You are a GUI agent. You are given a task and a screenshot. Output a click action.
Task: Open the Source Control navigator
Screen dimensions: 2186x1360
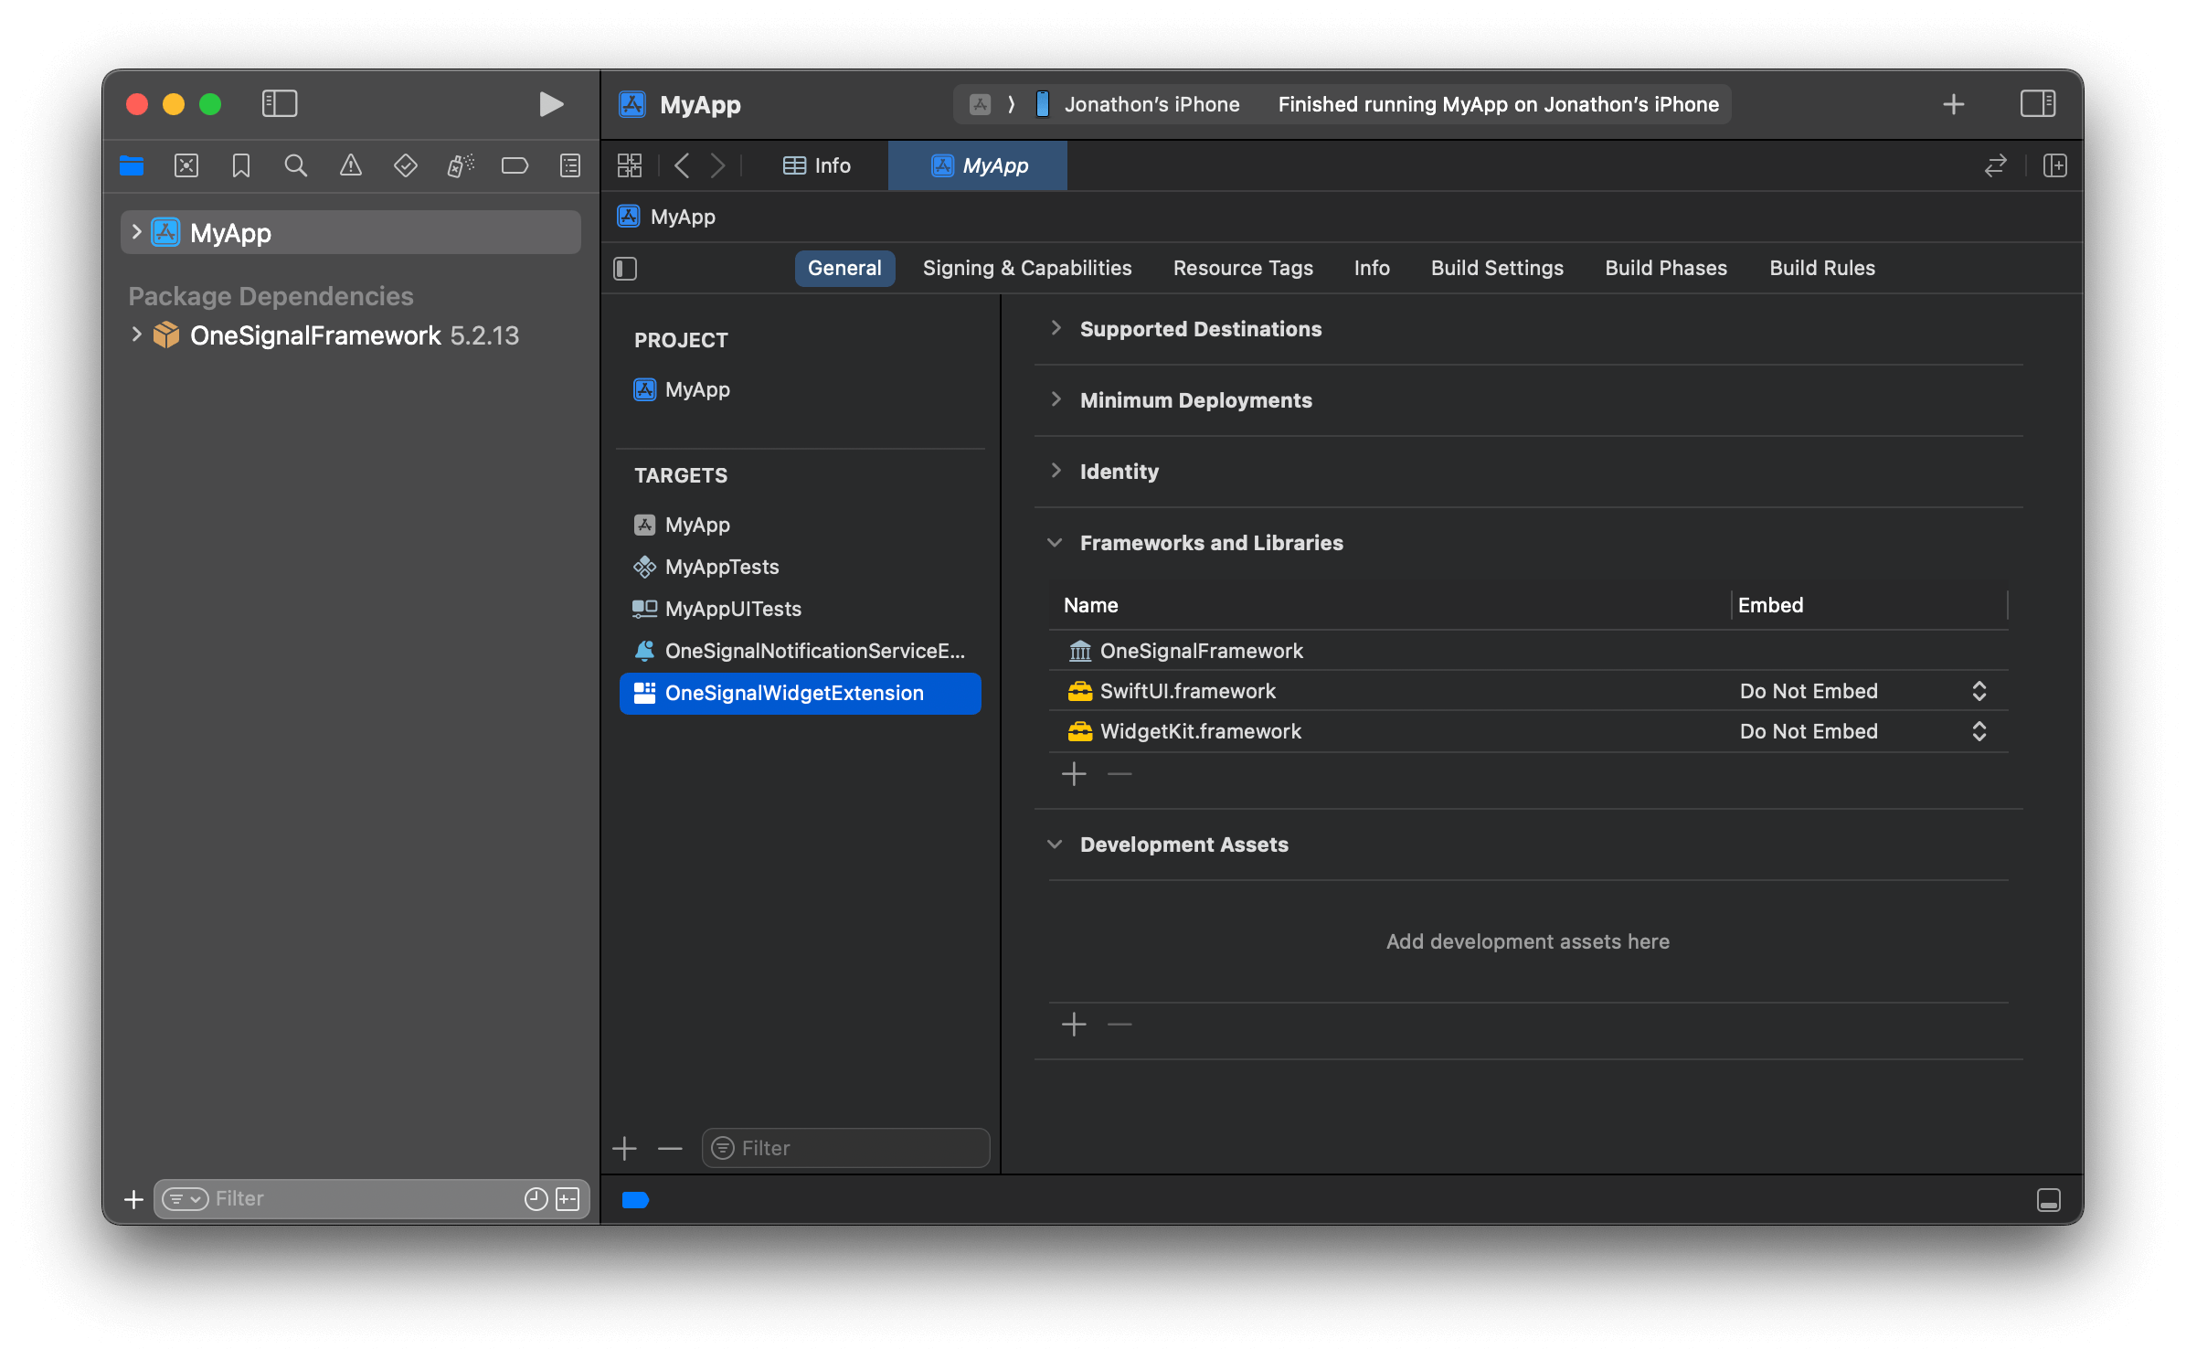[186, 165]
